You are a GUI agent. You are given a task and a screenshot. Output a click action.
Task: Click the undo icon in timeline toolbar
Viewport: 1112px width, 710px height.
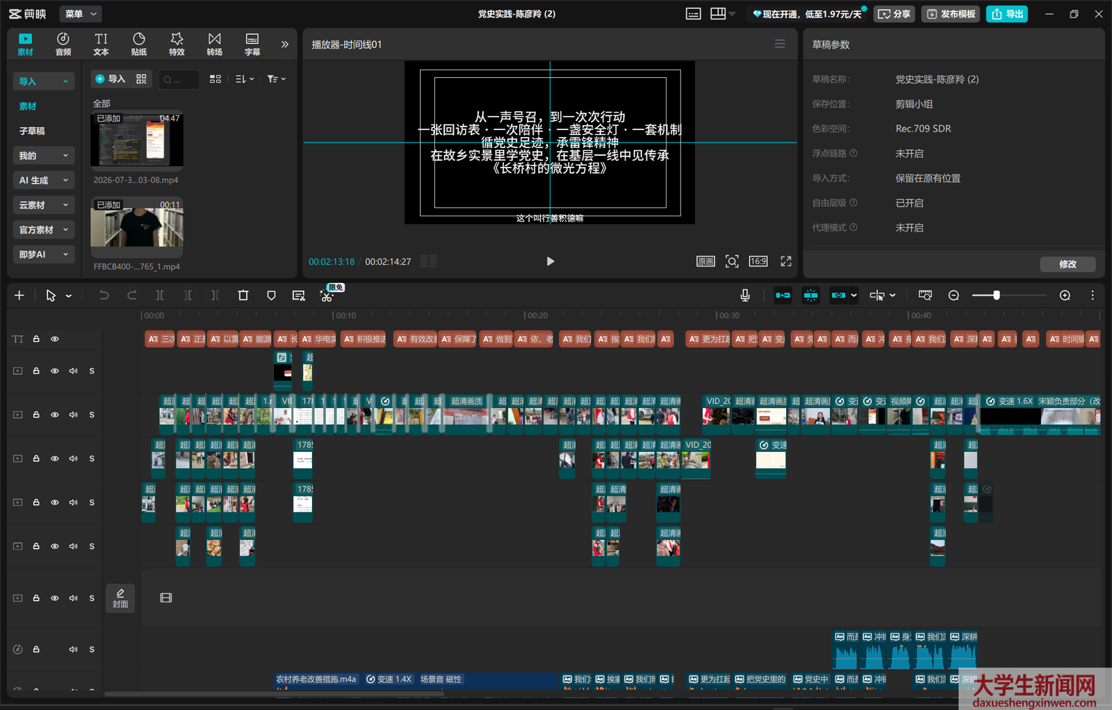(104, 296)
